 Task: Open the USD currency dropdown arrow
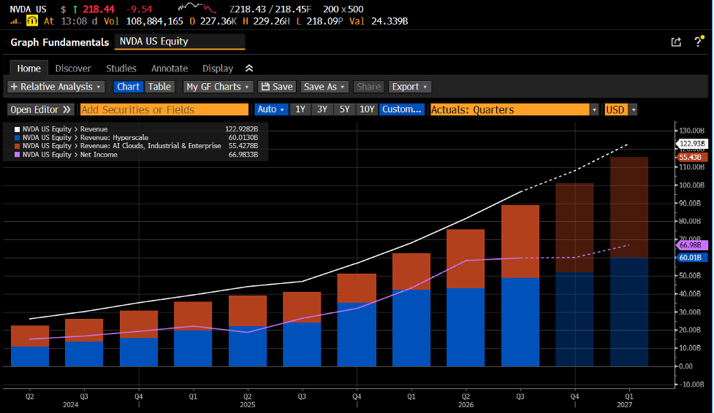click(633, 109)
